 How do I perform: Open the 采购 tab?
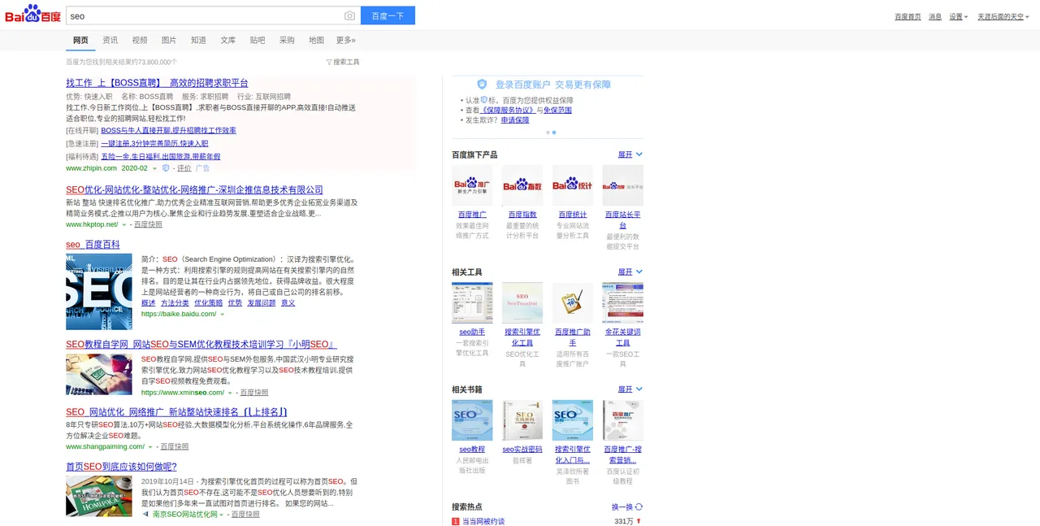coord(287,40)
